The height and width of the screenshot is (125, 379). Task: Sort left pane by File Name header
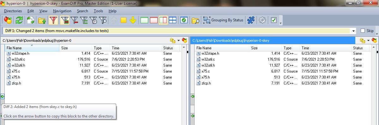32,48
